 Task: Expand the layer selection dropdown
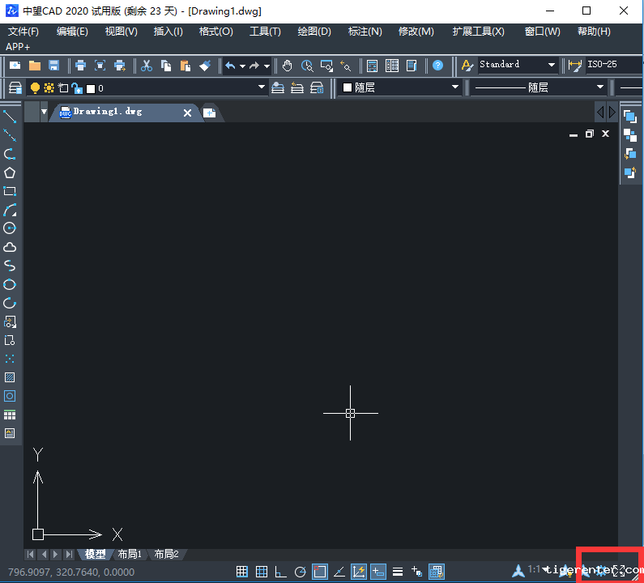pos(262,87)
